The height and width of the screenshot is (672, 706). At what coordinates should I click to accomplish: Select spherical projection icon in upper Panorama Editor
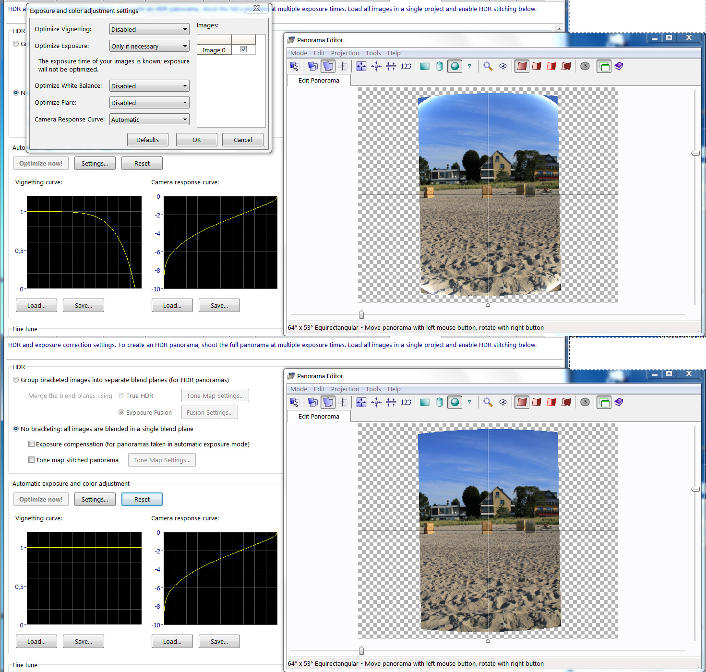[x=455, y=66]
